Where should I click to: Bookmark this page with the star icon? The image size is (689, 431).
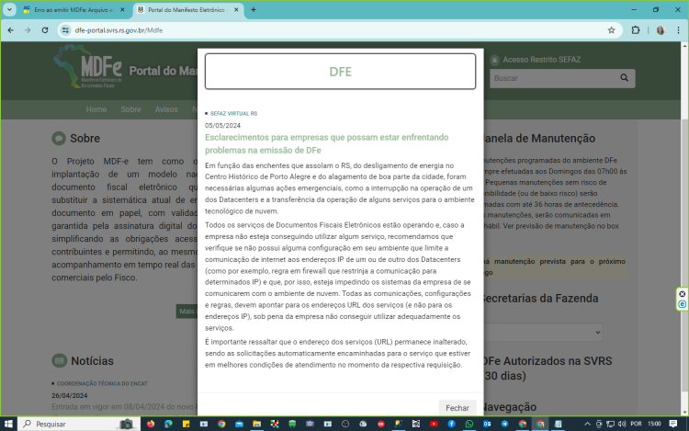(x=611, y=30)
